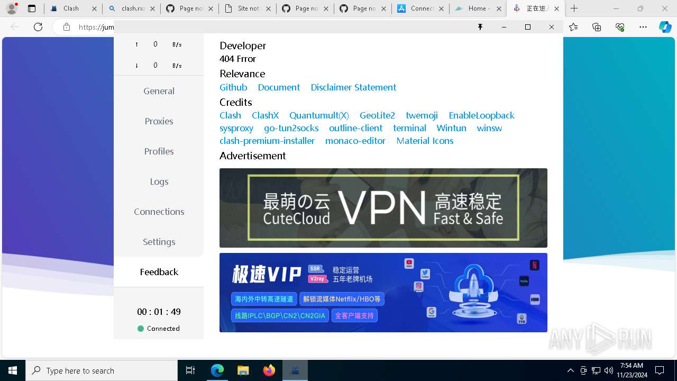Open the EnableLoopback credit link
677x381 pixels.
(481, 115)
